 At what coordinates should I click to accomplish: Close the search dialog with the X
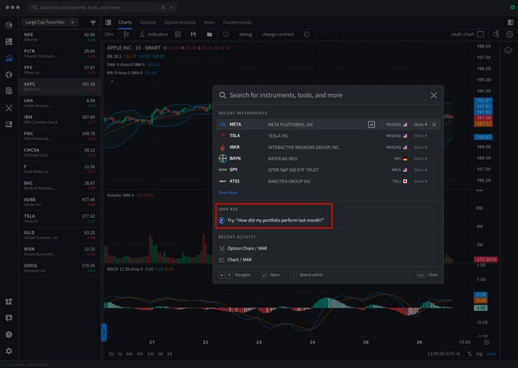point(434,95)
